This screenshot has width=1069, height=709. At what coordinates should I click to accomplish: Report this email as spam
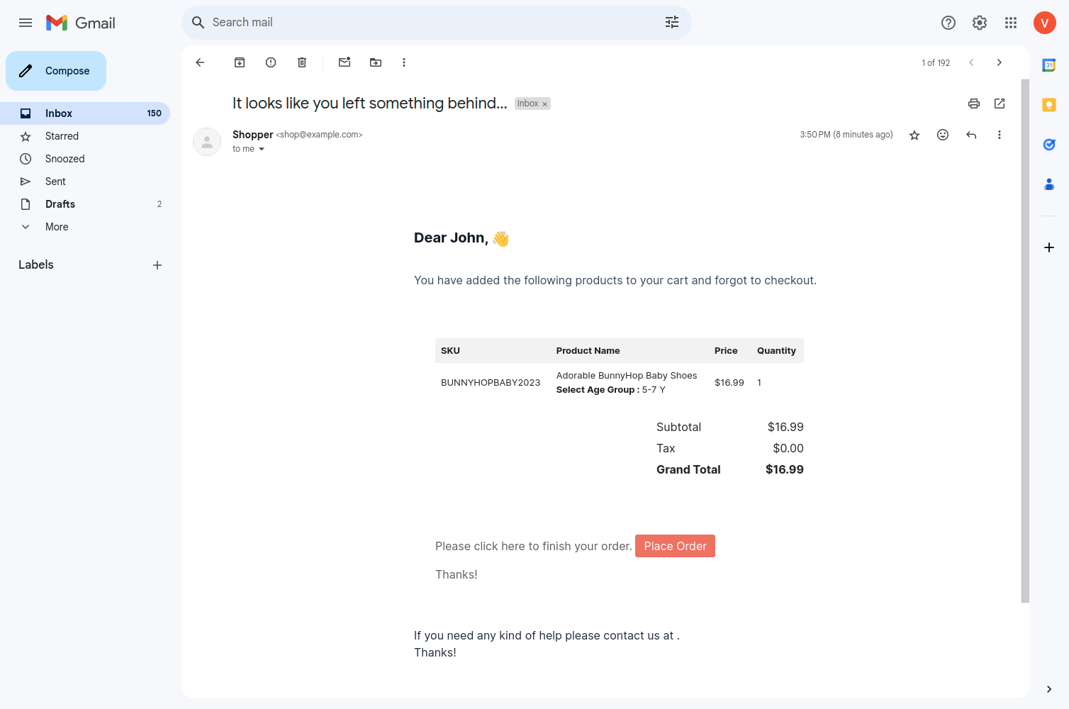click(x=271, y=62)
